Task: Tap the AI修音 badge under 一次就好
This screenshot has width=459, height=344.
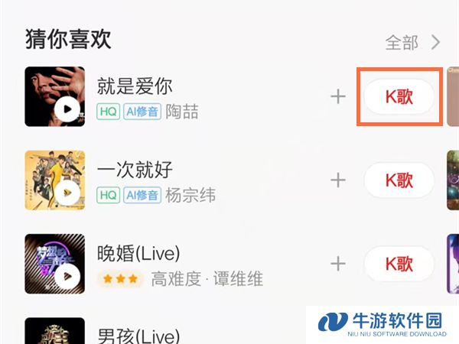Action: click(142, 195)
